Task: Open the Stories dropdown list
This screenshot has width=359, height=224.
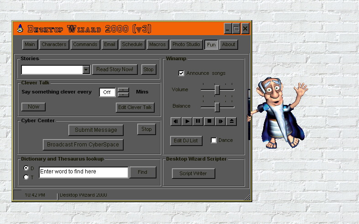Action: click(x=86, y=70)
